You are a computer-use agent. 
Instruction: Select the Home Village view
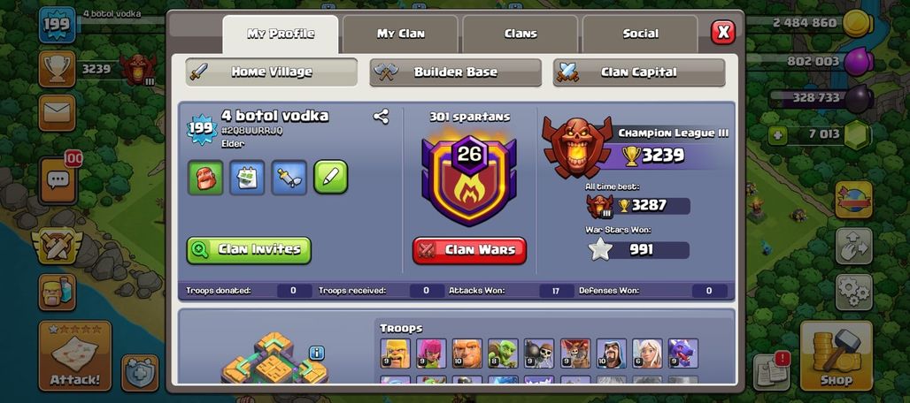click(272, 72)
